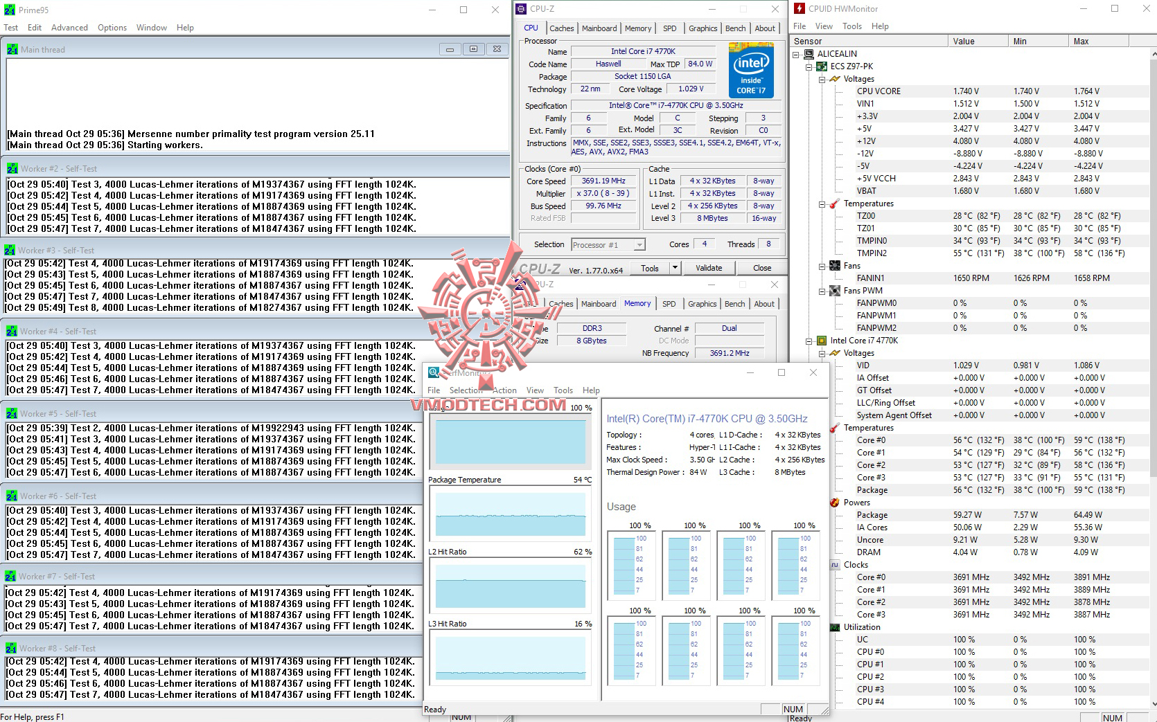
Task: Click the Fans icon in HWMonitor
Action: pyautogui.click(x=833, y=265)
